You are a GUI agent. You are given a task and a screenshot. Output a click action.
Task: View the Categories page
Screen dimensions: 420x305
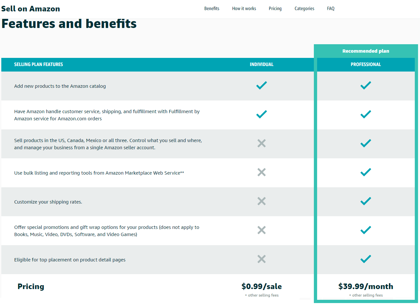click(304, 8)
